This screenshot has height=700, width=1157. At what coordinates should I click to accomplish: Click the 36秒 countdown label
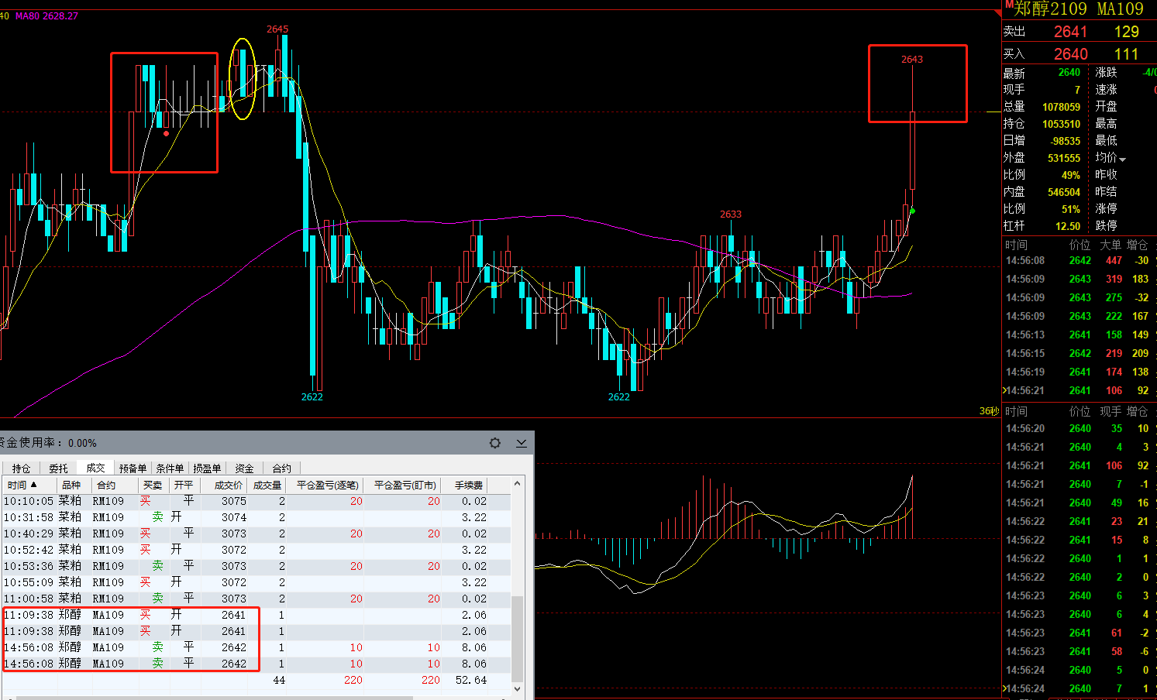[989, 411]
